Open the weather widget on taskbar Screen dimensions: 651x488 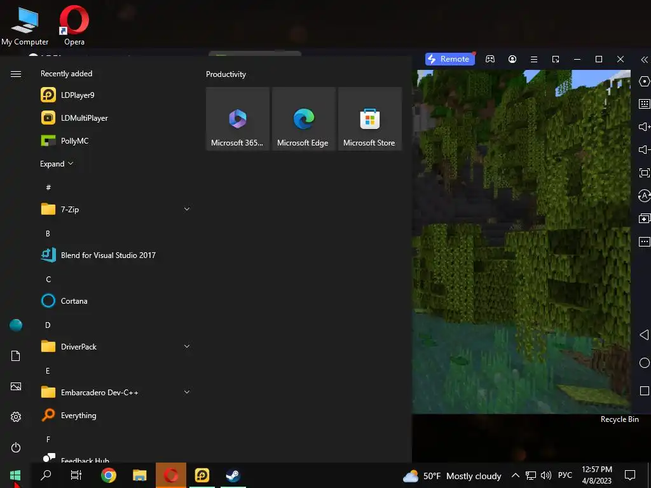pos(452,476)
